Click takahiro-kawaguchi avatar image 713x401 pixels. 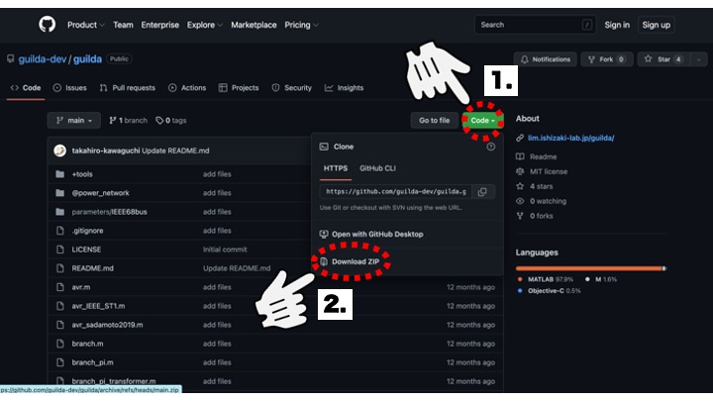[60, 150]
